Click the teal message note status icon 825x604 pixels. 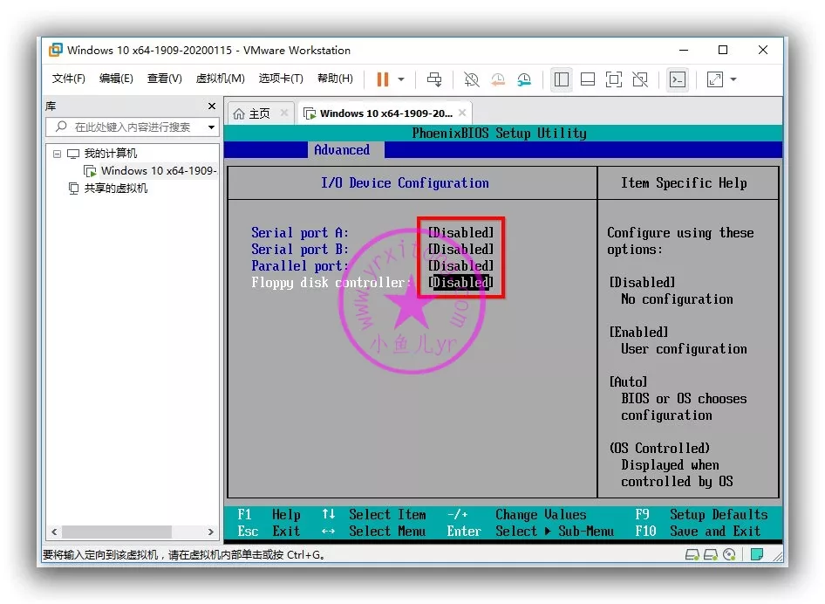pos(757,554)
